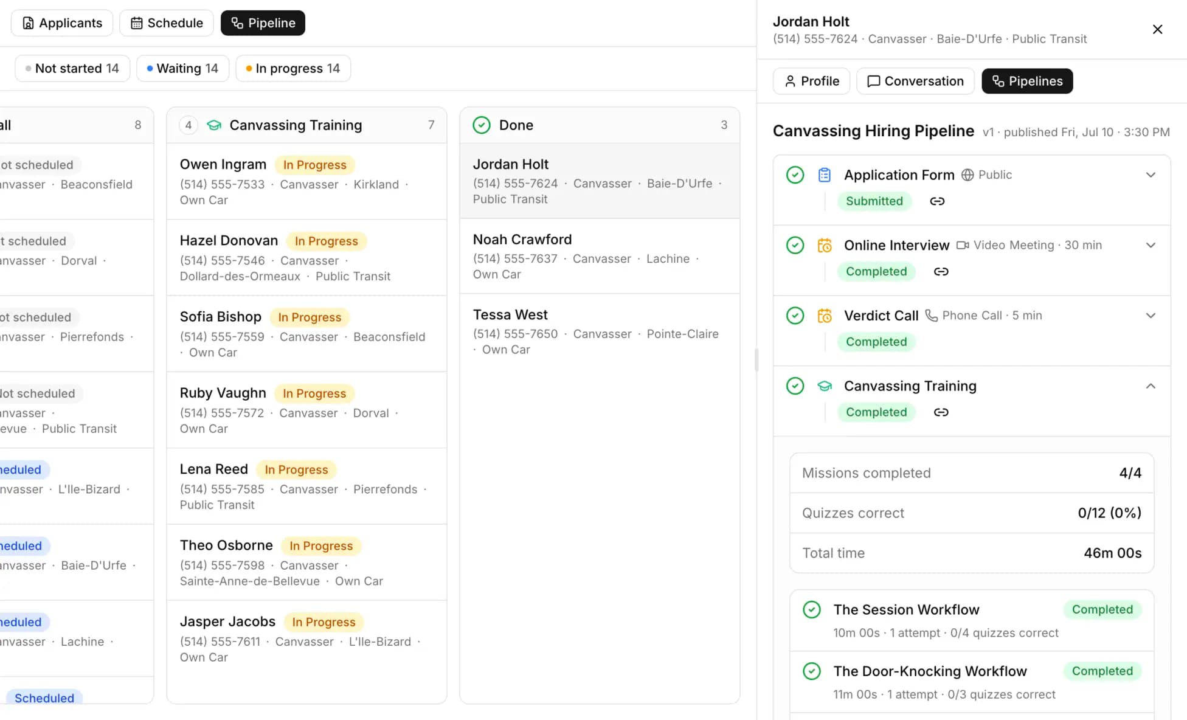This screenshot has height=720, width=1187.
Task: Click the Application Form clipboard icon
Action: pyautogui.click(x=824, y=175)
